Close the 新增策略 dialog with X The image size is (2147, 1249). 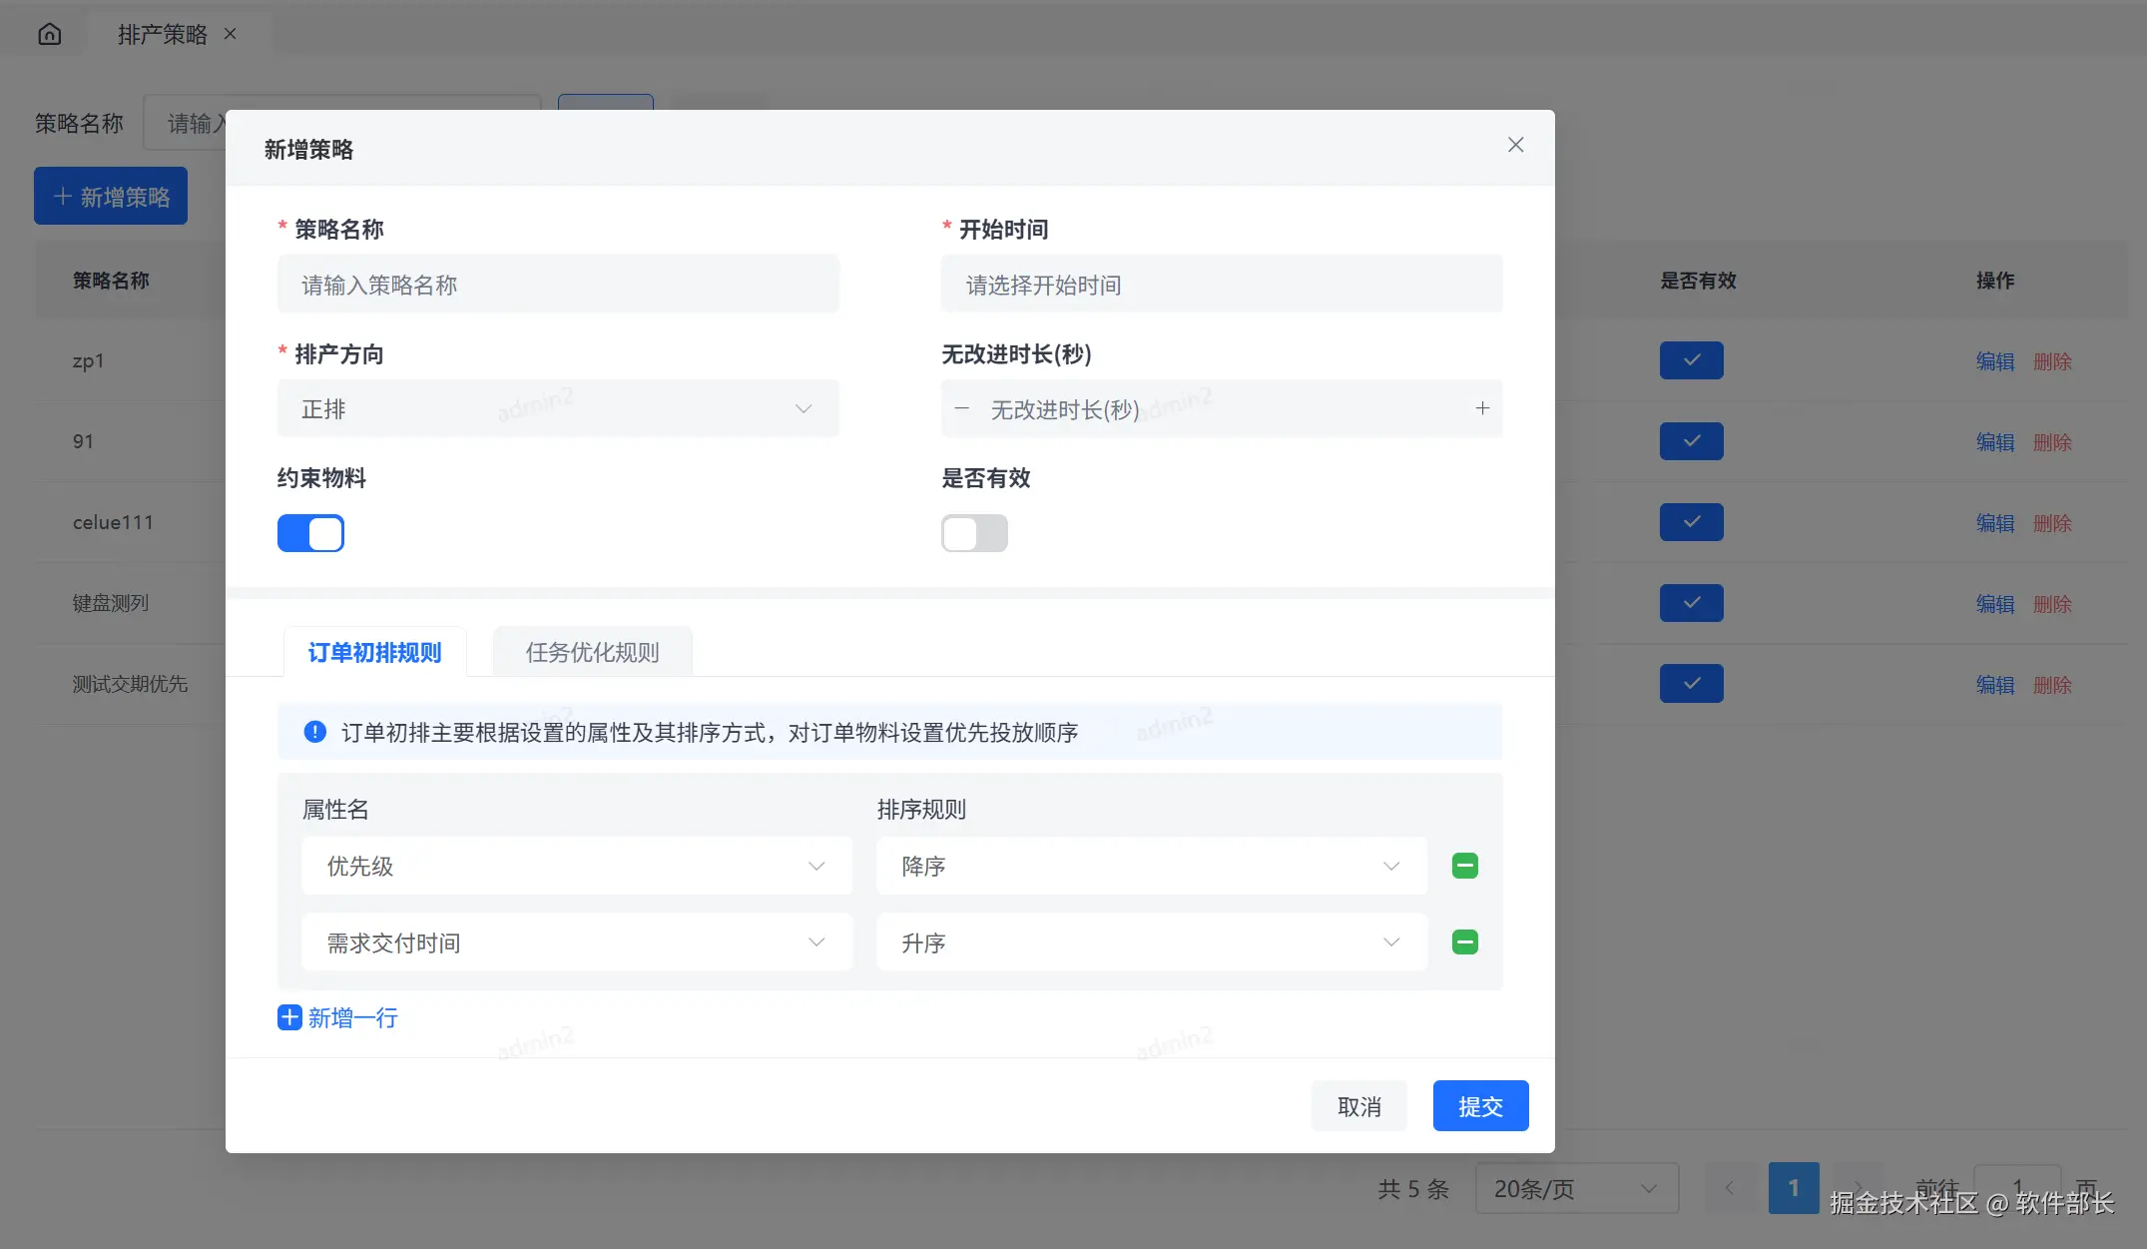1515,146
